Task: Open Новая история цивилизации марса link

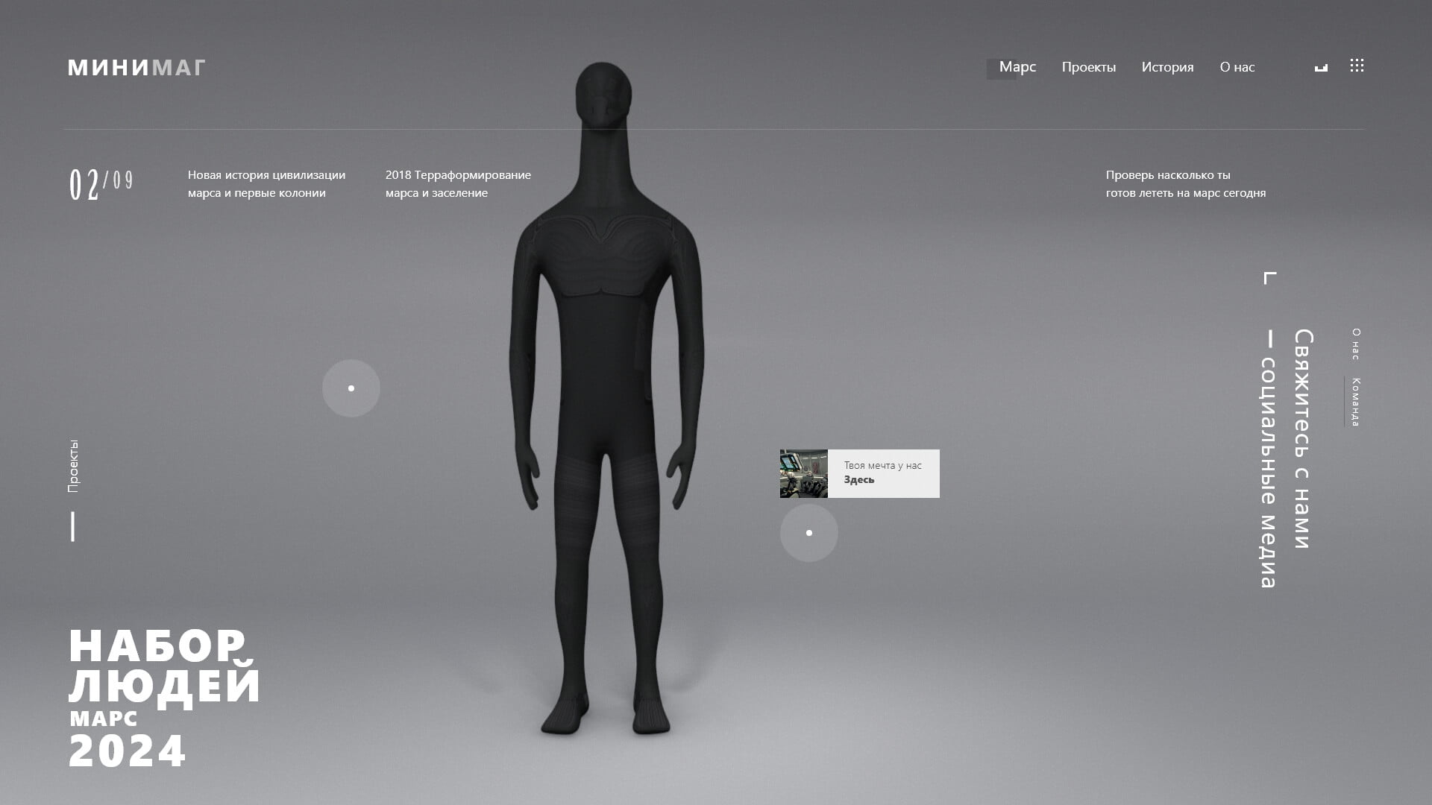Action: coord(266,184)
